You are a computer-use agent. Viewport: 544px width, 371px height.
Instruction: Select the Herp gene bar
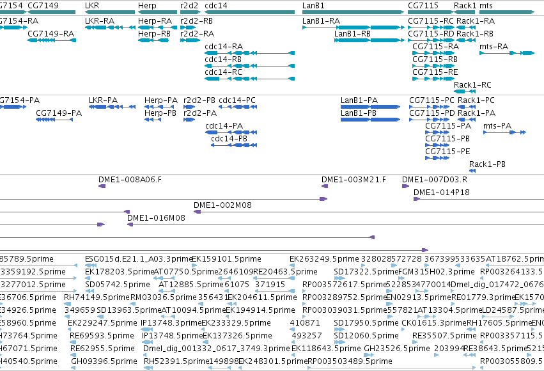click(157, 12)
